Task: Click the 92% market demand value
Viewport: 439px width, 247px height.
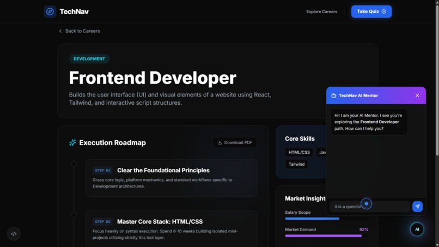Action: 364,230
